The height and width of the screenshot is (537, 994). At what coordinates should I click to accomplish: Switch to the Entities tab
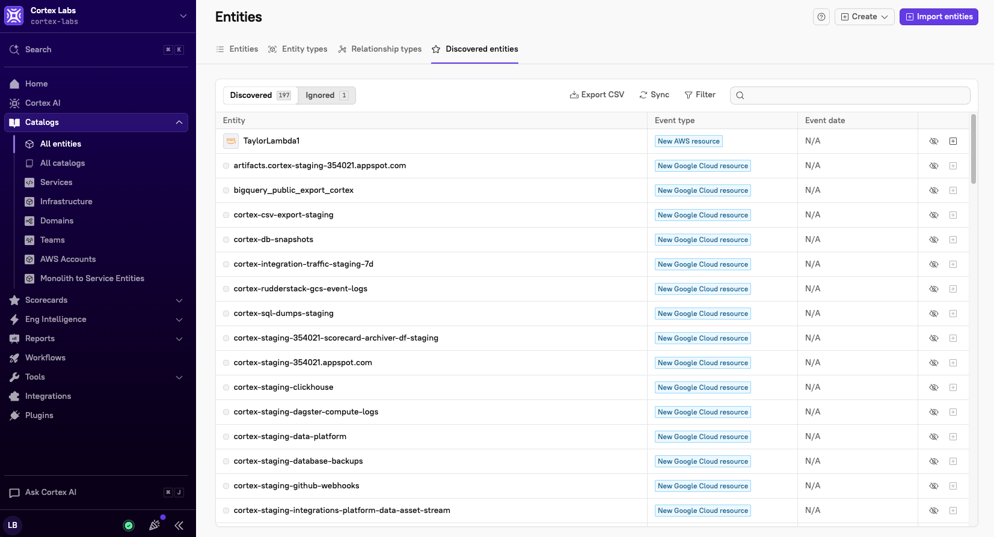click(237, 49)
